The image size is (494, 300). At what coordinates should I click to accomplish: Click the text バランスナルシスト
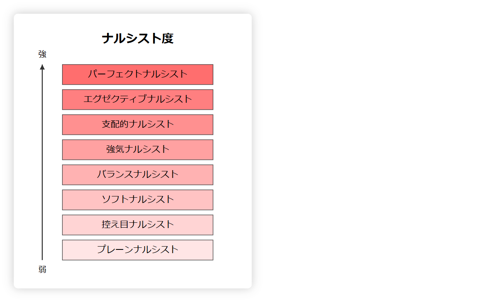tap(137, 174)
